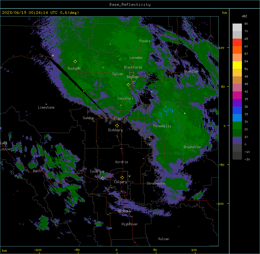The width and height of the screenshot is (260, 254).
Task: Click the yellow V marker northwest of RockyMH
Action: click(53, 56)
